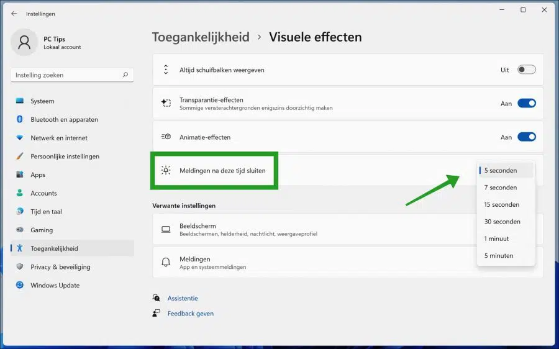559x349 pixels.
Task: Click the Netwerk en internet wifi icon
Action: [20, 138]
